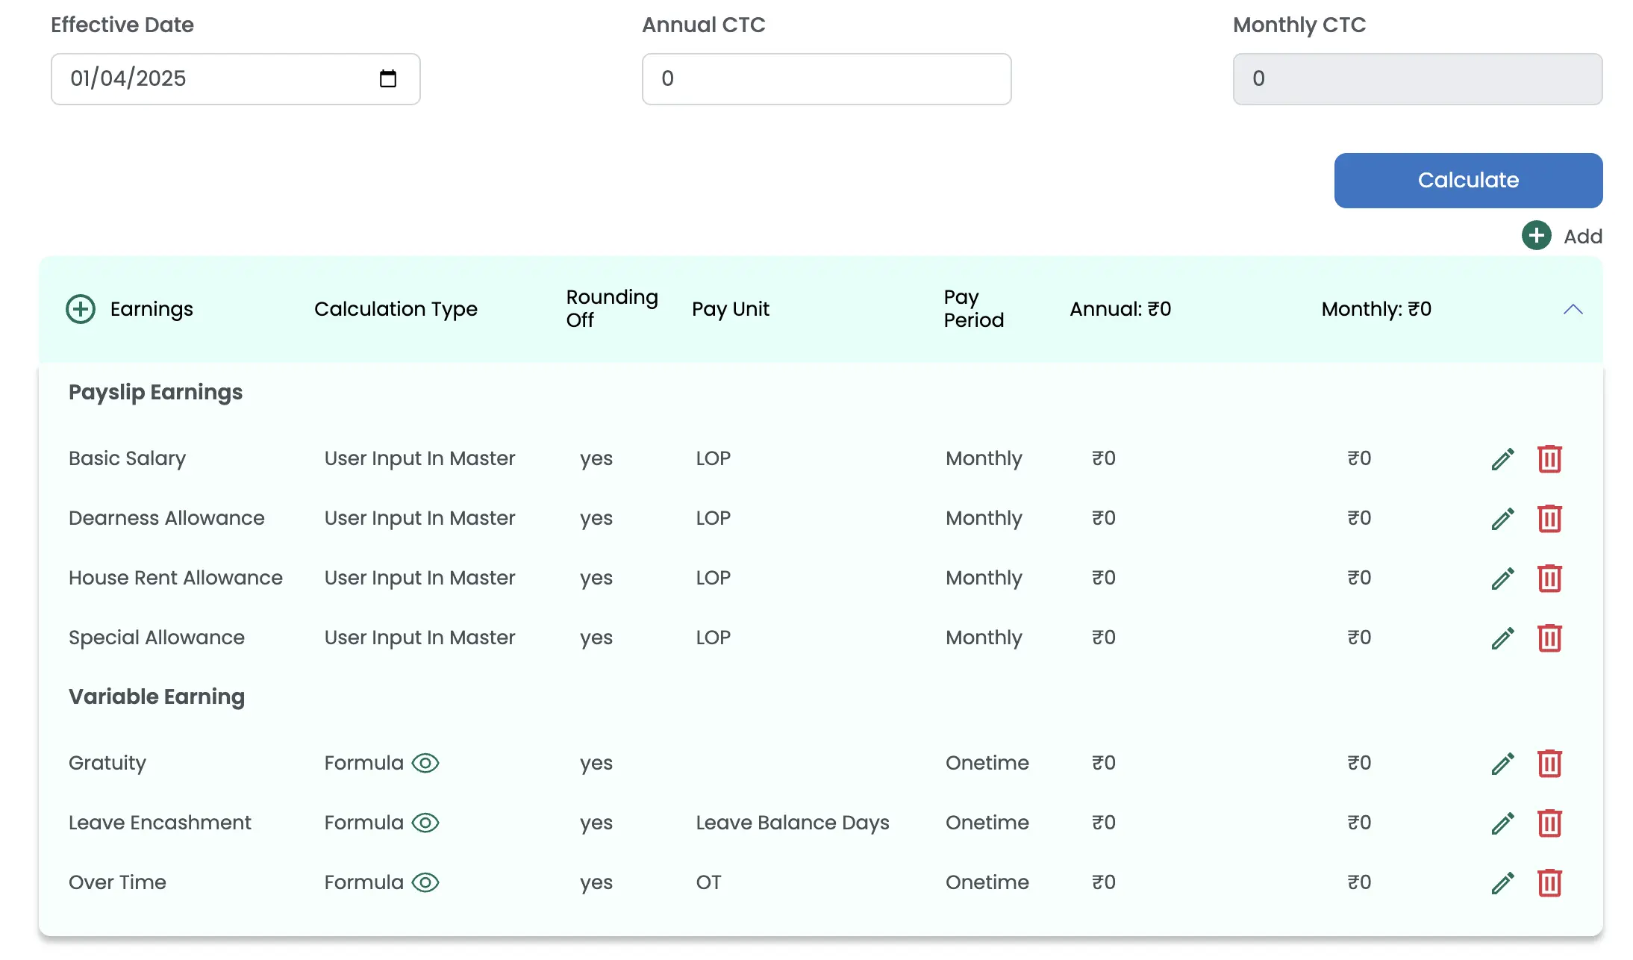
Task: Edit the House Rent Allowance row
Action: click(x=1502, y=578)
